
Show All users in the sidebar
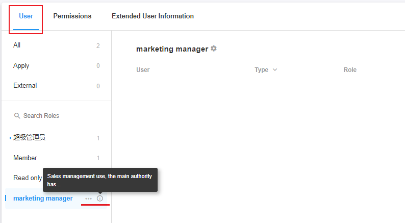17,45
